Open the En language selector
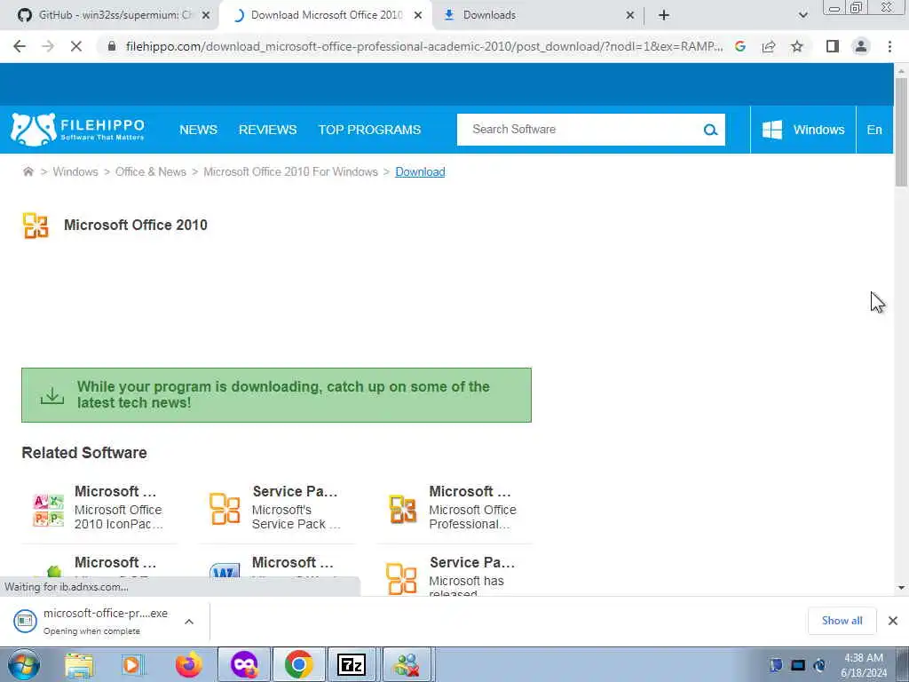 [874, 130]
